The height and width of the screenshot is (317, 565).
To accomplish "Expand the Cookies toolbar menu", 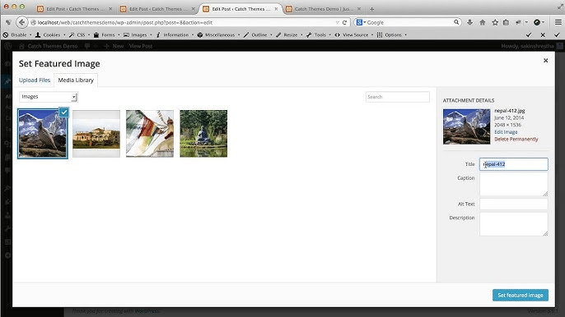I will 50,34.
